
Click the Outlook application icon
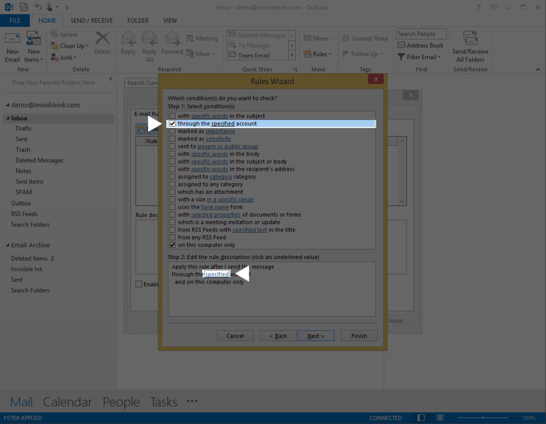9,7
